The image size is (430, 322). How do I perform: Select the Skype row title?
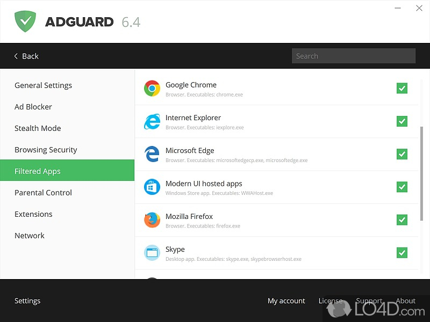175,250
